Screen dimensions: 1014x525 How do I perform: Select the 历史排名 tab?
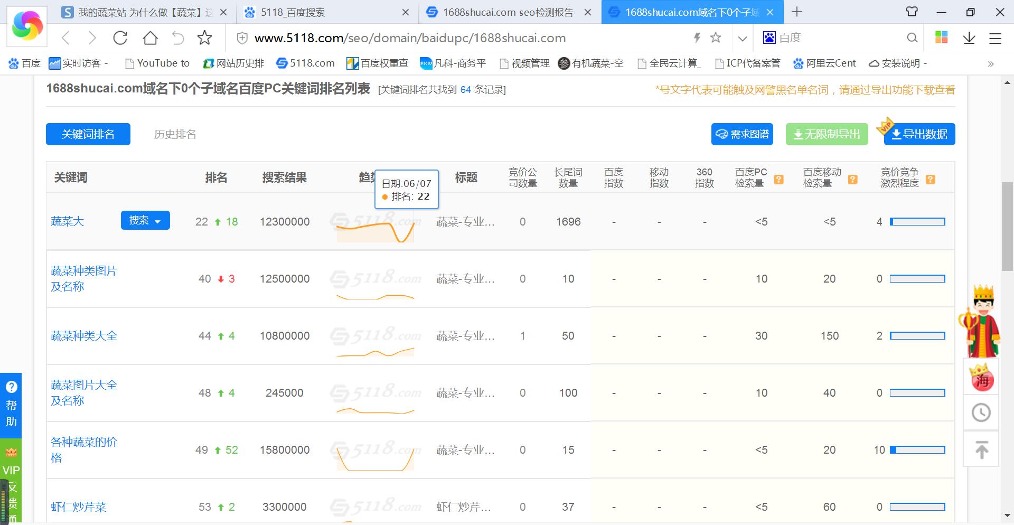click(x=175, y=134)
